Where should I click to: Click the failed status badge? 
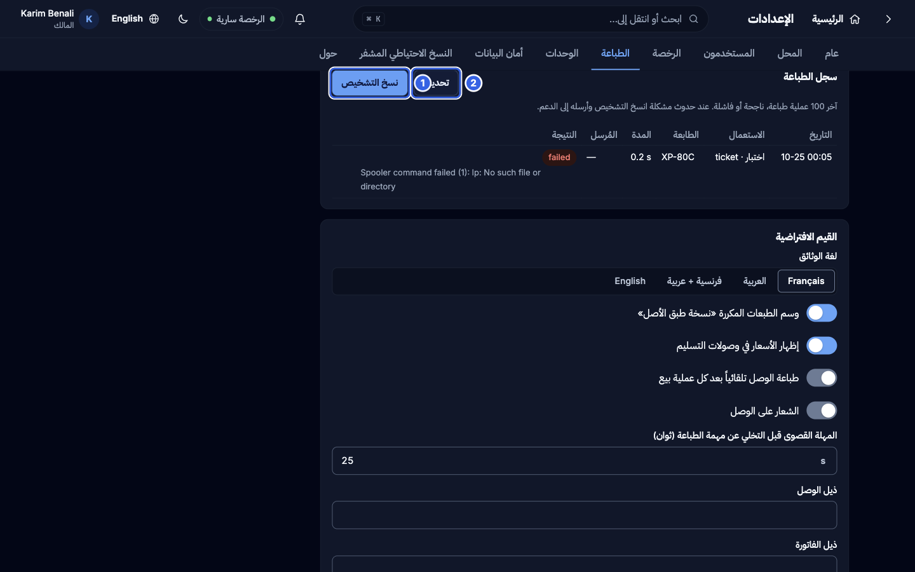tap(559, 157)
